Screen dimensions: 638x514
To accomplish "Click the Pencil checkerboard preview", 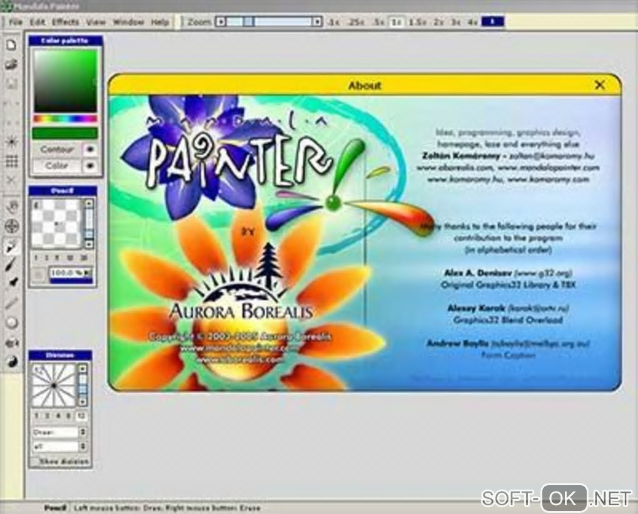I will coord(56,224).
